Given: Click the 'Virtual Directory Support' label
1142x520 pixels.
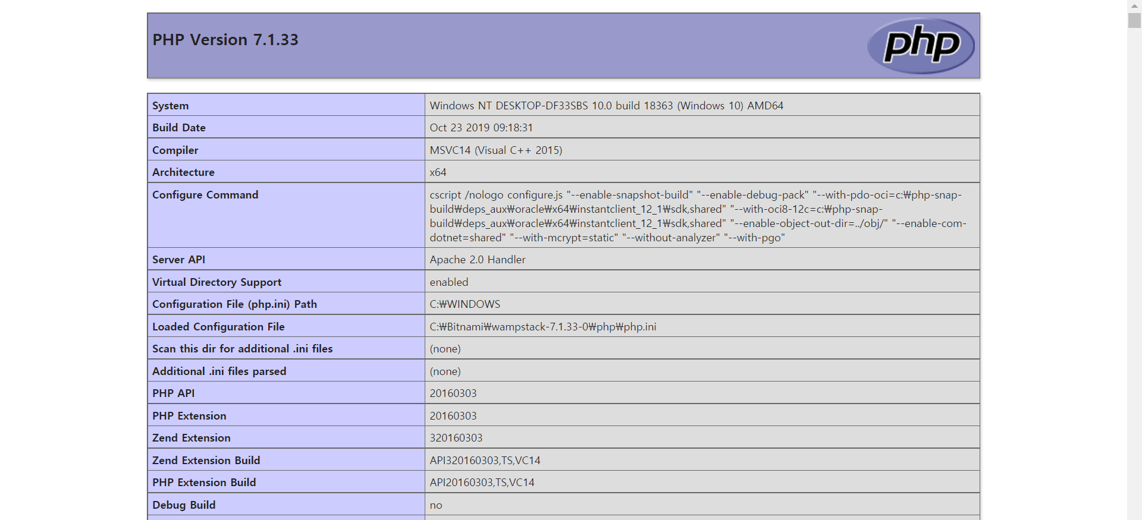Looking at the screenshot, I should 217,282.
